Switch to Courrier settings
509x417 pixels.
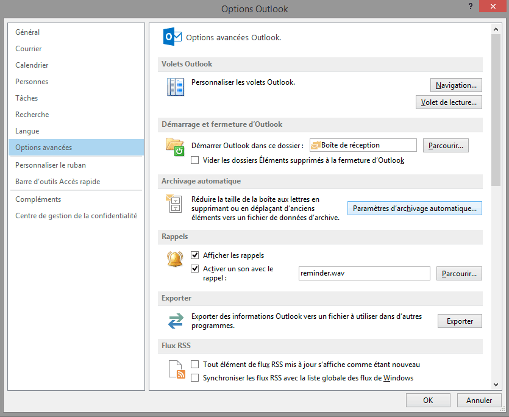[76, 49]
